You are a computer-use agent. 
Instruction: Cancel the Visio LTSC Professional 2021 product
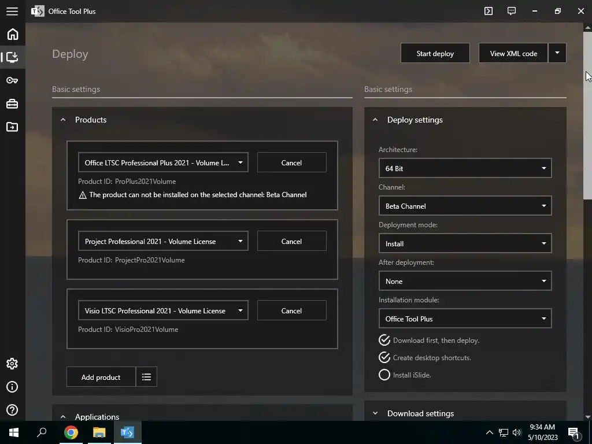tap(291, 310)
